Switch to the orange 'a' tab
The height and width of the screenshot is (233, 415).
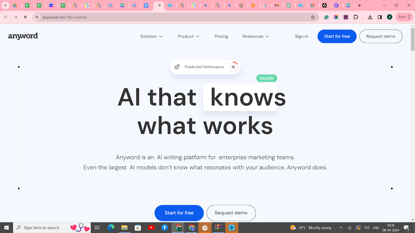(x=253, y=5)
